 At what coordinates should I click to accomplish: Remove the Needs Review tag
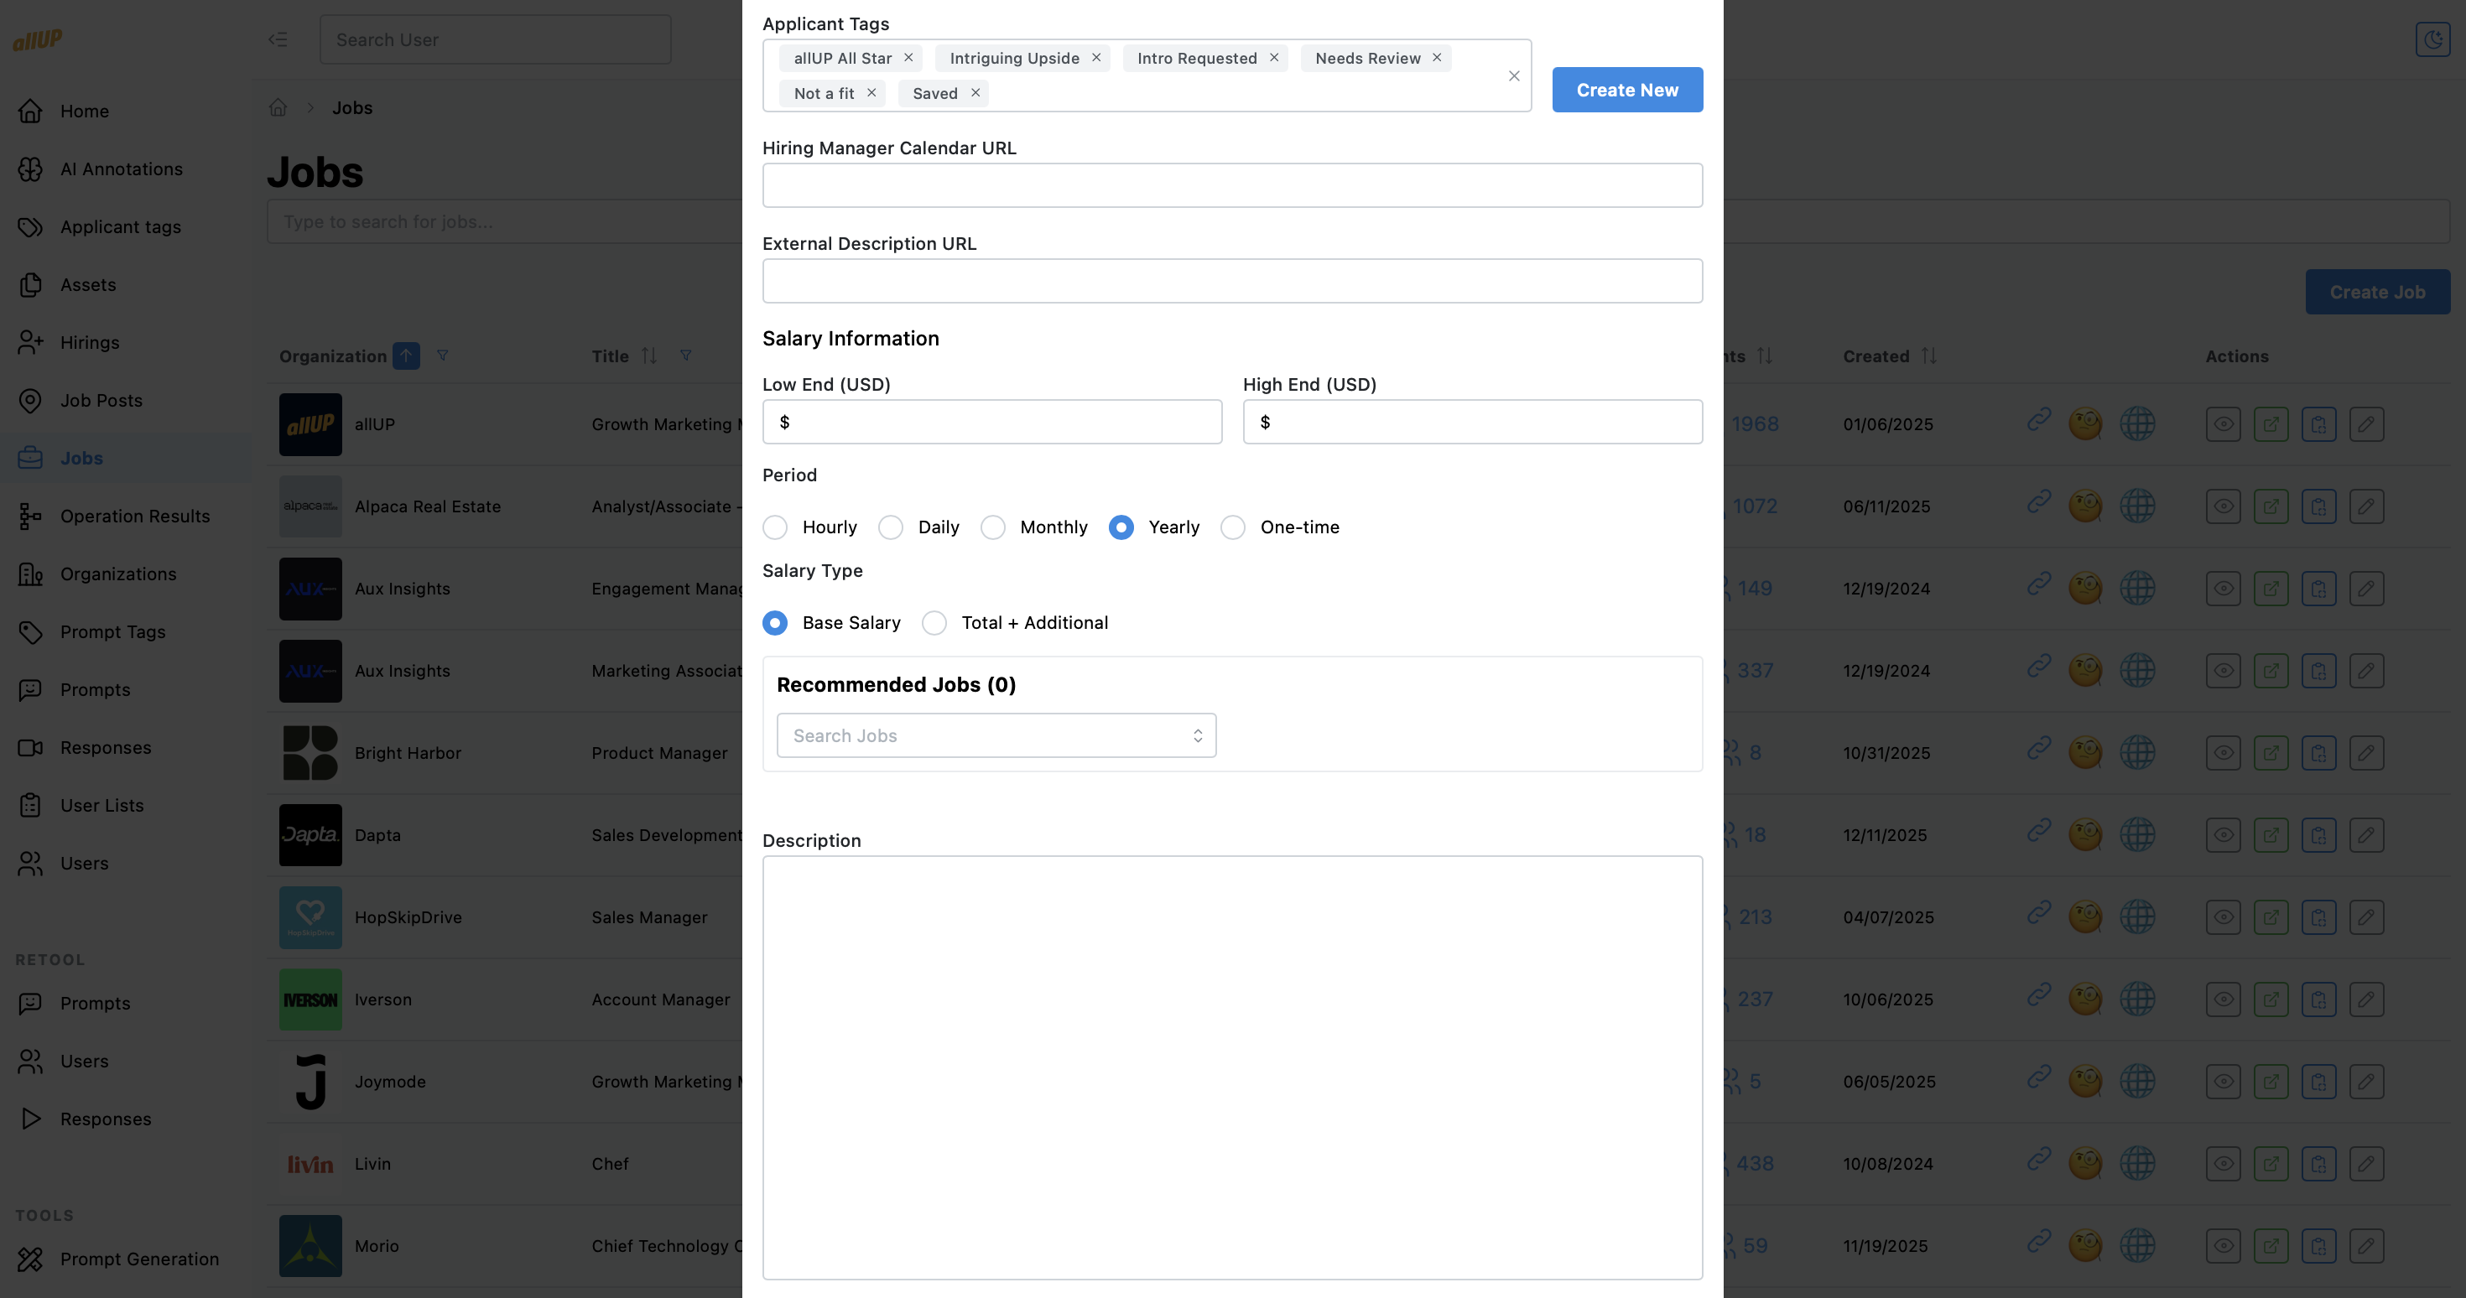pos(1437,57)
